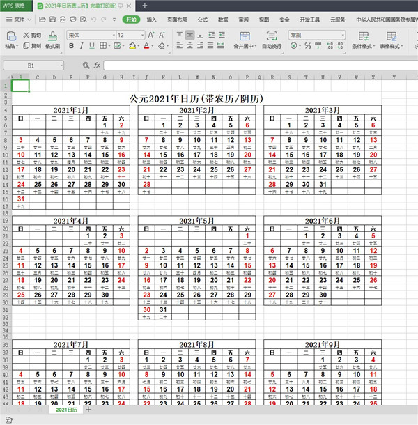
Task: Add a new sheet with plus button
Action: click(x=88, y=410)
